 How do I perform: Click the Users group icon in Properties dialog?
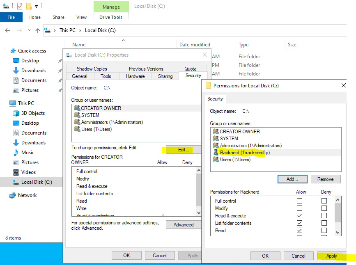pyautogui.click(x=77, y=129)
